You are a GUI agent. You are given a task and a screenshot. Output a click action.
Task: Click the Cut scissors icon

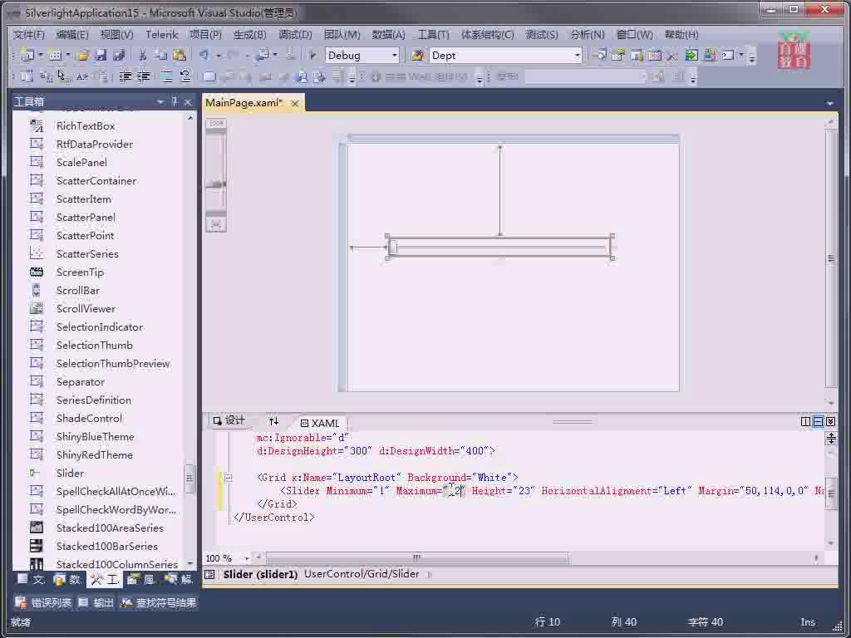pyautogui.click(x=142, y=55)
